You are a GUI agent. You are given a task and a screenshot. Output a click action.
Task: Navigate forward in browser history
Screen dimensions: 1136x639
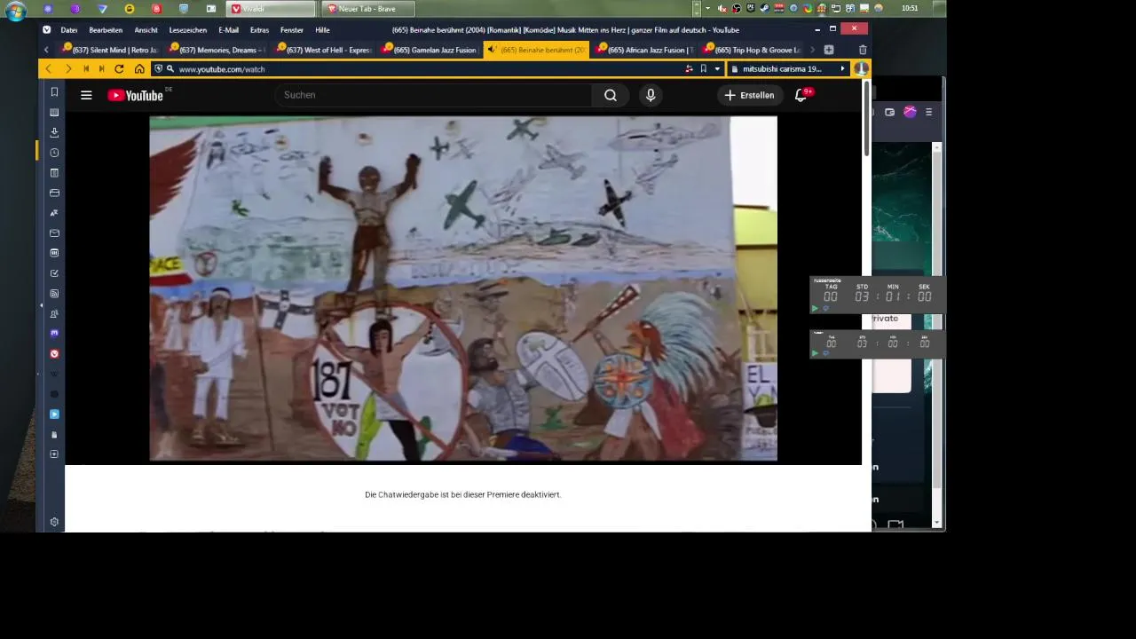pos(68,68)
